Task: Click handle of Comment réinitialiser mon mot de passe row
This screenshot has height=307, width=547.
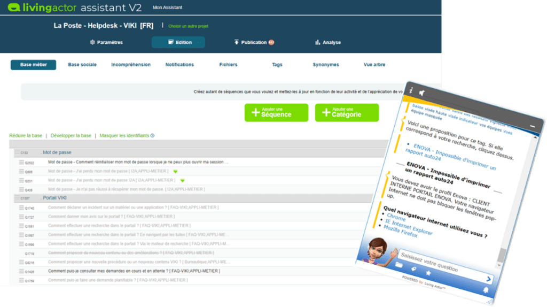Action: pyautogui.click(x=21, y=162)
